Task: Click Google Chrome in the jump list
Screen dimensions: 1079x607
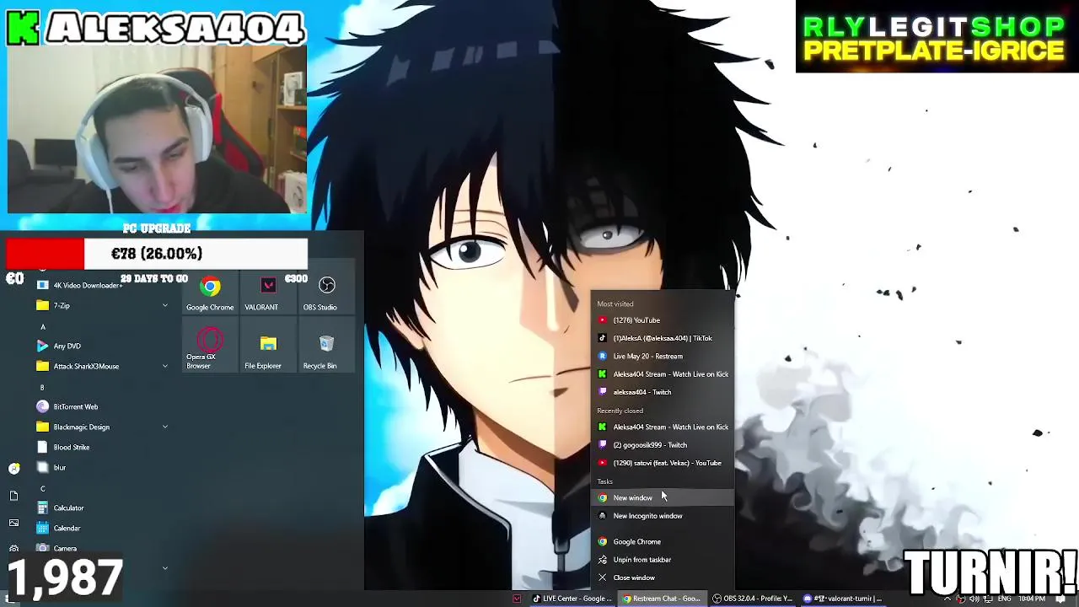Action: coord(663,542)
